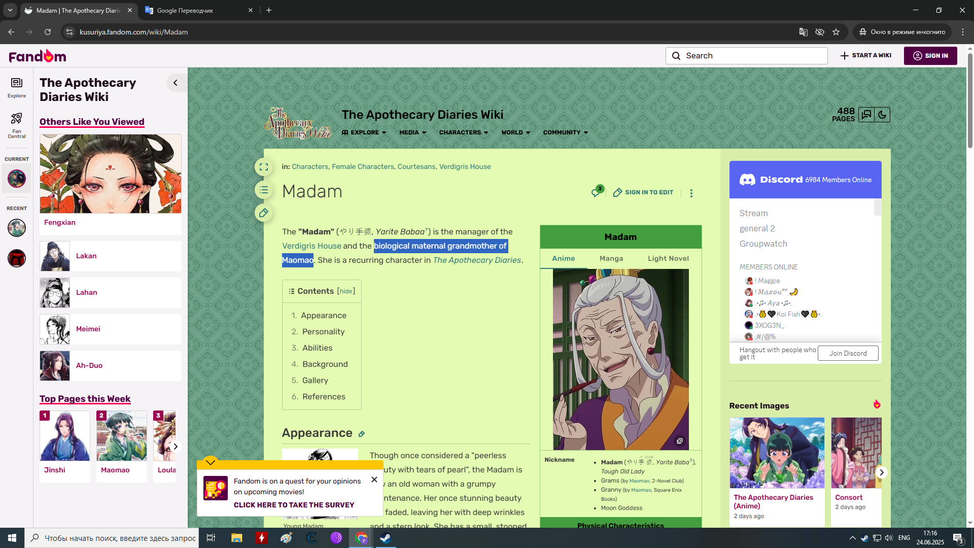Click third-party cookie blocking eye icon
Viewport: 974px width, 548px height.
coord(820,32)
